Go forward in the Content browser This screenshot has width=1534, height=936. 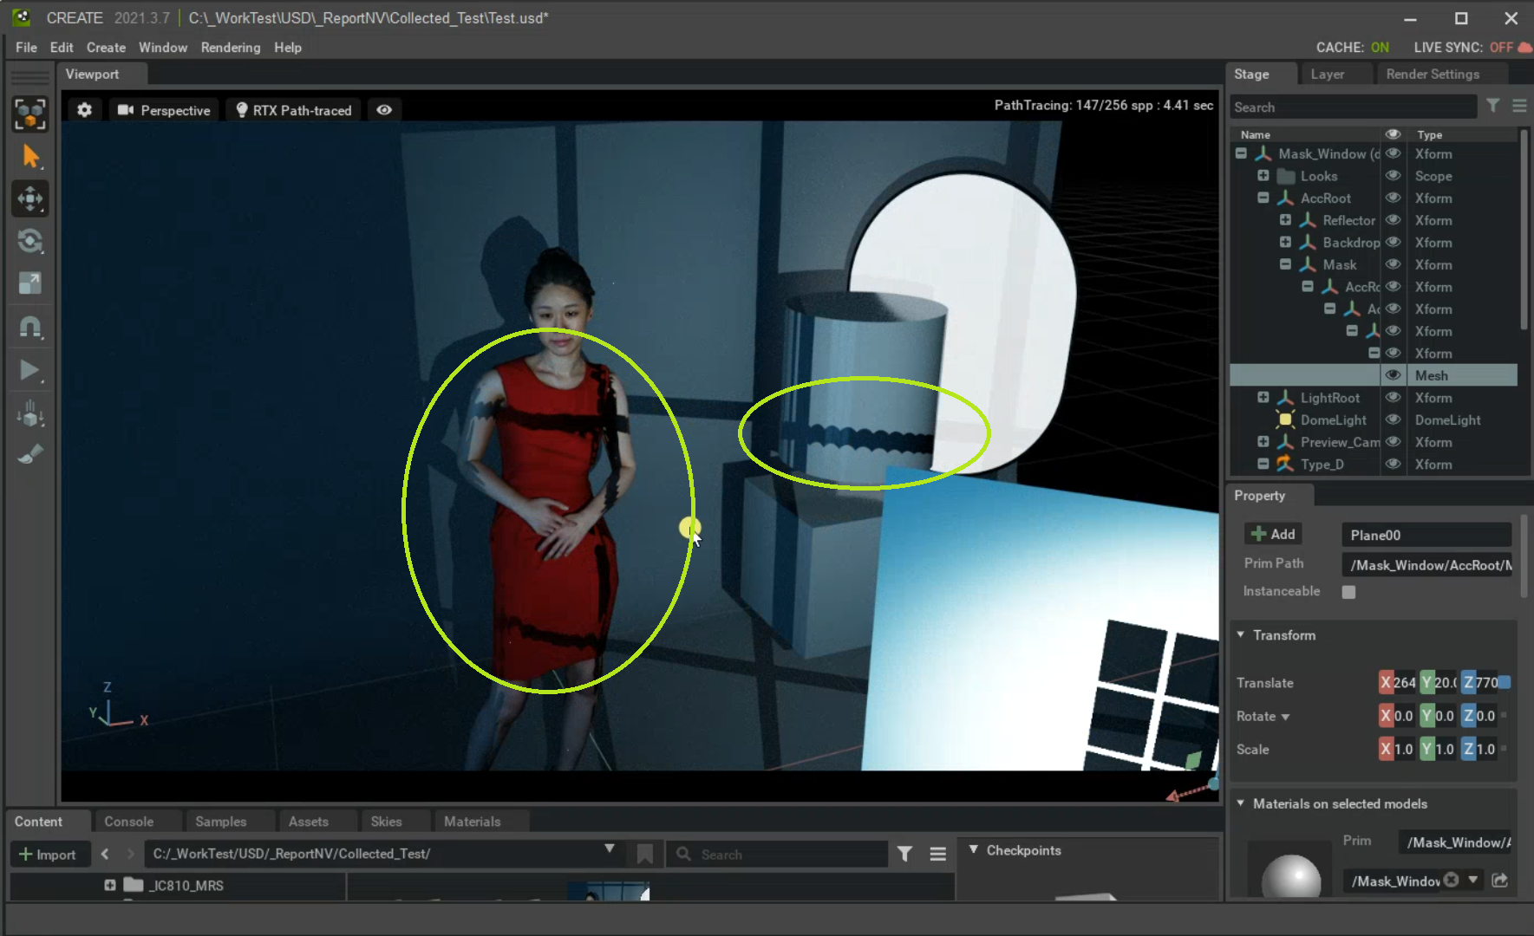pos(130,854)
